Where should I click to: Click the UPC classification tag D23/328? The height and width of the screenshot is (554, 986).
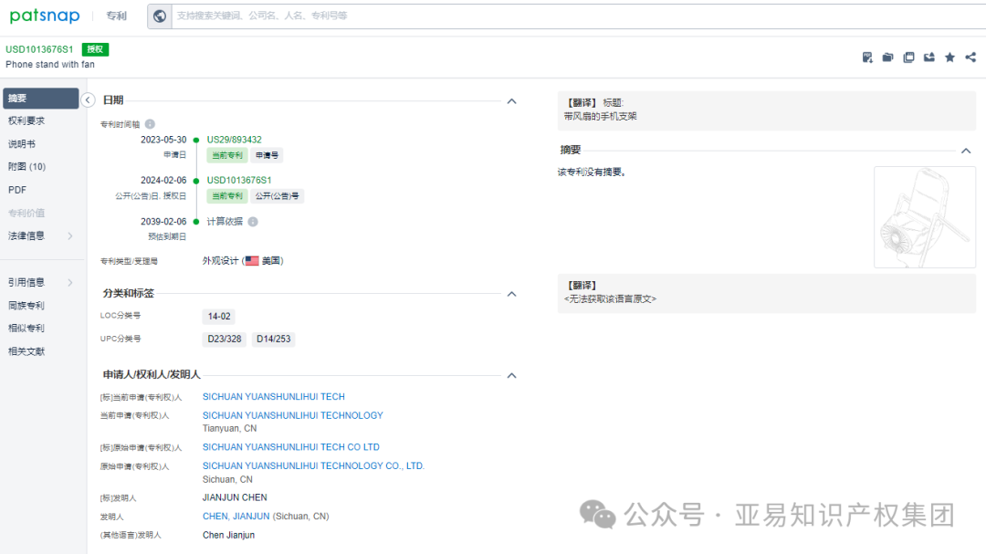tap(225, 339)
